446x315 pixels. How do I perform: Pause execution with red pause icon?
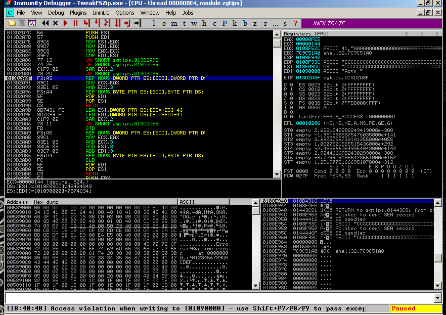pos(75,23)
